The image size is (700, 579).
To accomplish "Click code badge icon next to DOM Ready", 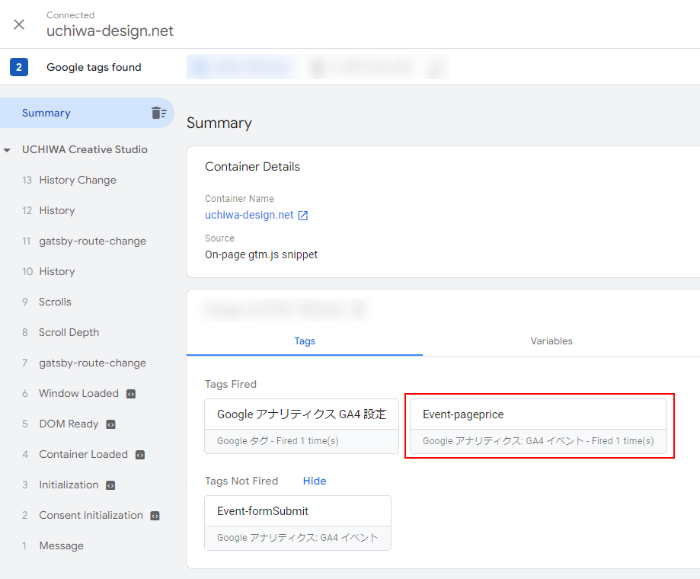I will click(110, 424).
